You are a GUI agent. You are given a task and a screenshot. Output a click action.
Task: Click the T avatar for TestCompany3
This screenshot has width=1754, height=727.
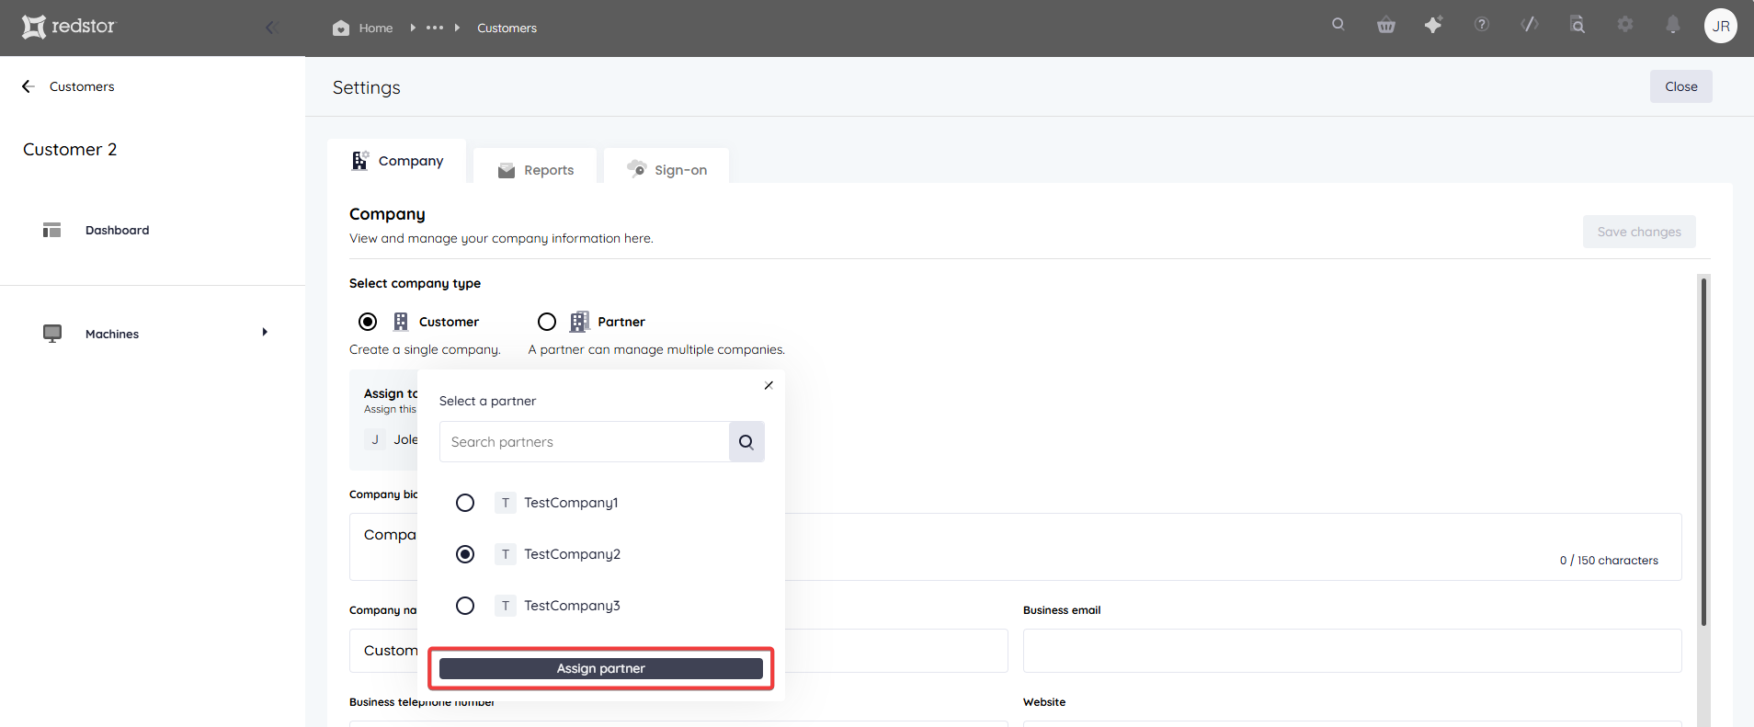click(x=506, y=606)
